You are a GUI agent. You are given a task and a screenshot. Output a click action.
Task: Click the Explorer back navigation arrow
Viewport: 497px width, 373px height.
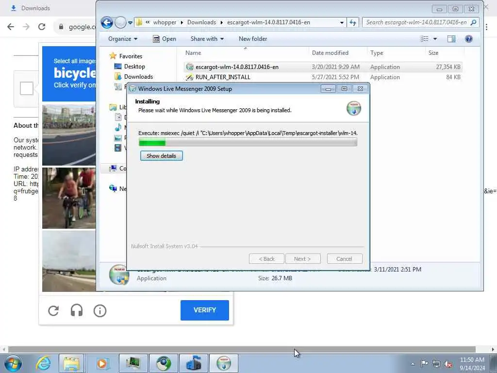tap(107, 22)
